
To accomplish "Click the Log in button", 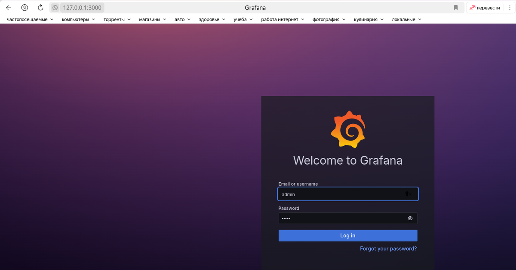I will pyautogui.click(x=348, y=236).
